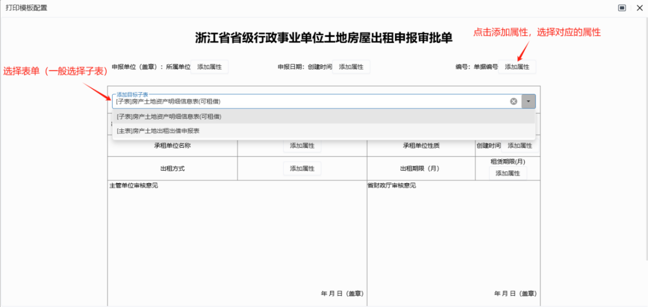Maximize the print template configuration window
The height and width of the screenshot is (307, 648).
pos(622,8)
